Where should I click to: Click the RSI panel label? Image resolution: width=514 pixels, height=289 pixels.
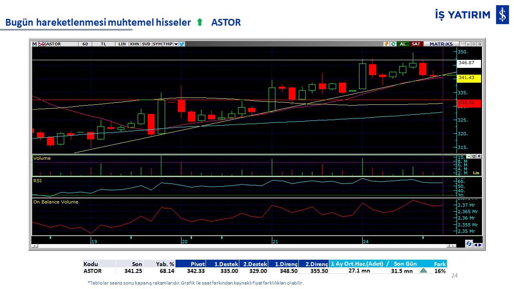(37, 181)
